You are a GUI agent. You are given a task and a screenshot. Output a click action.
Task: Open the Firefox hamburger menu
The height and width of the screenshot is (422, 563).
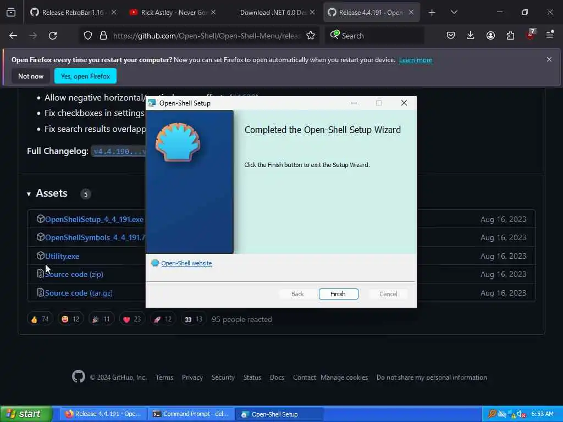[x=550, y=35]
